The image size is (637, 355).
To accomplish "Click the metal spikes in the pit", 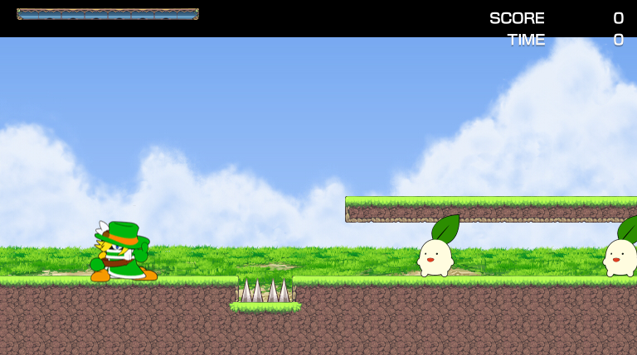I will [265, 290].
